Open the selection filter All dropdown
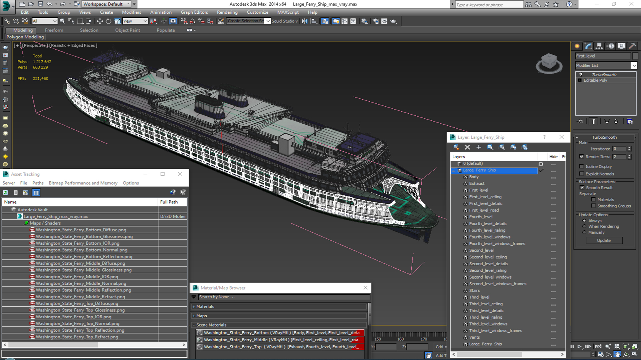This screenshot has width=641, height=360. (x=45, y=21)
